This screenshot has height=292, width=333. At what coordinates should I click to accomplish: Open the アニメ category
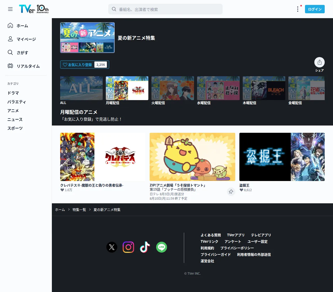pyautogui.click(x=13, y=110)
